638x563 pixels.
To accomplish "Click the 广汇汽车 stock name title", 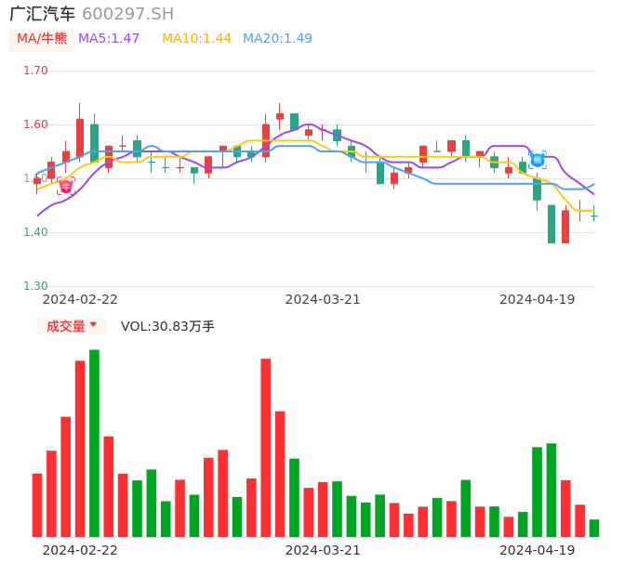I will click(x=42, y=14).
